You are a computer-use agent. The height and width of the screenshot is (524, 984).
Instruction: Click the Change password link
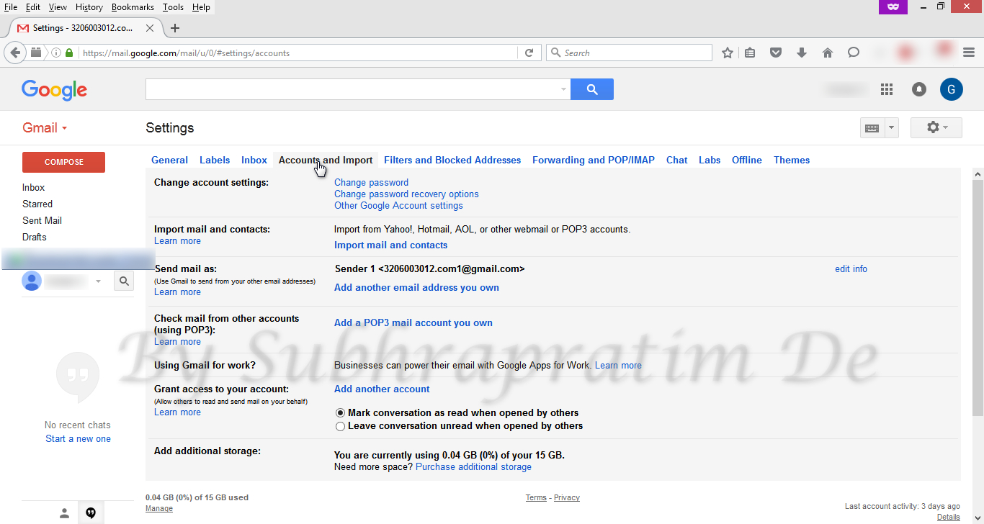[x=371, y=183]
